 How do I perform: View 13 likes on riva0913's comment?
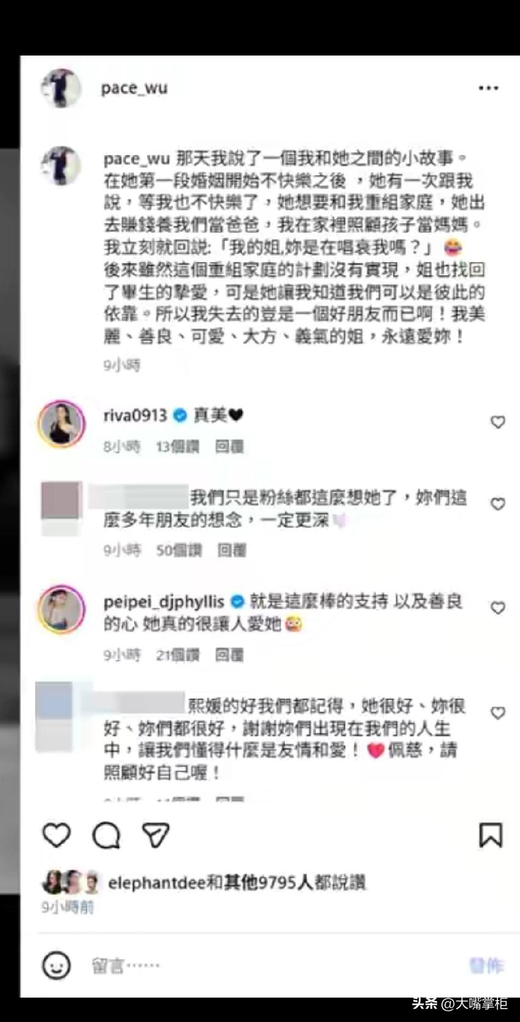(178, 447)
